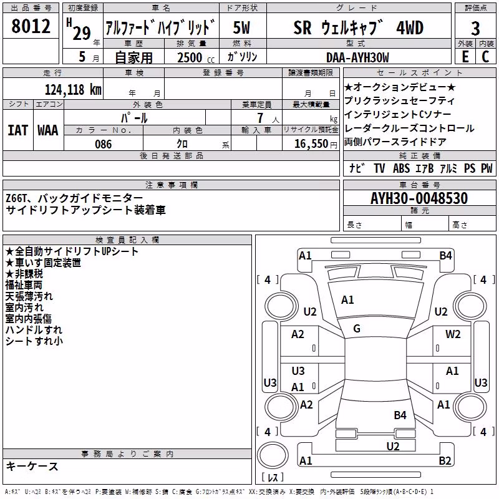Select sales point レーダークルーズコントロール
This screenshot has width=499, height=499.
click(x=409, y=128)
